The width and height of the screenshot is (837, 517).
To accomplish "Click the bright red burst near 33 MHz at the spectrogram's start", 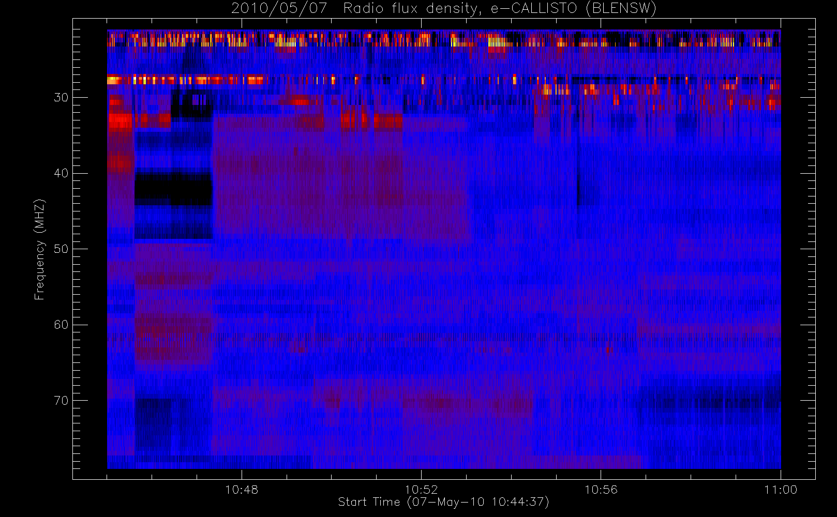I will [120, 121].
